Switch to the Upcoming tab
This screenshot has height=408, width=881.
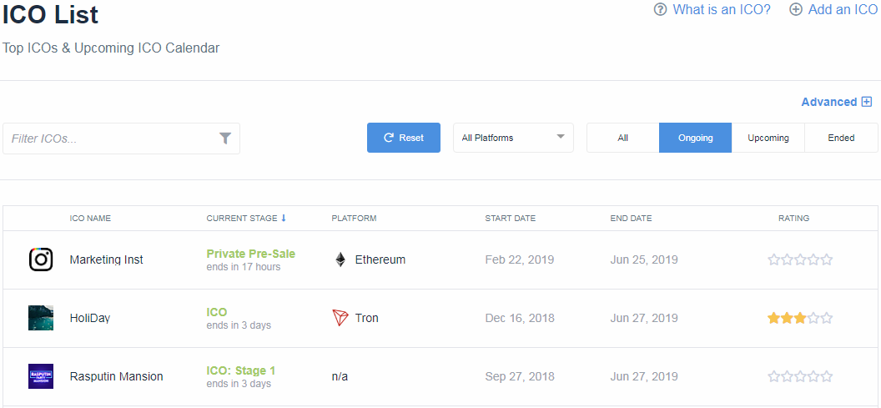coord(768,138)
